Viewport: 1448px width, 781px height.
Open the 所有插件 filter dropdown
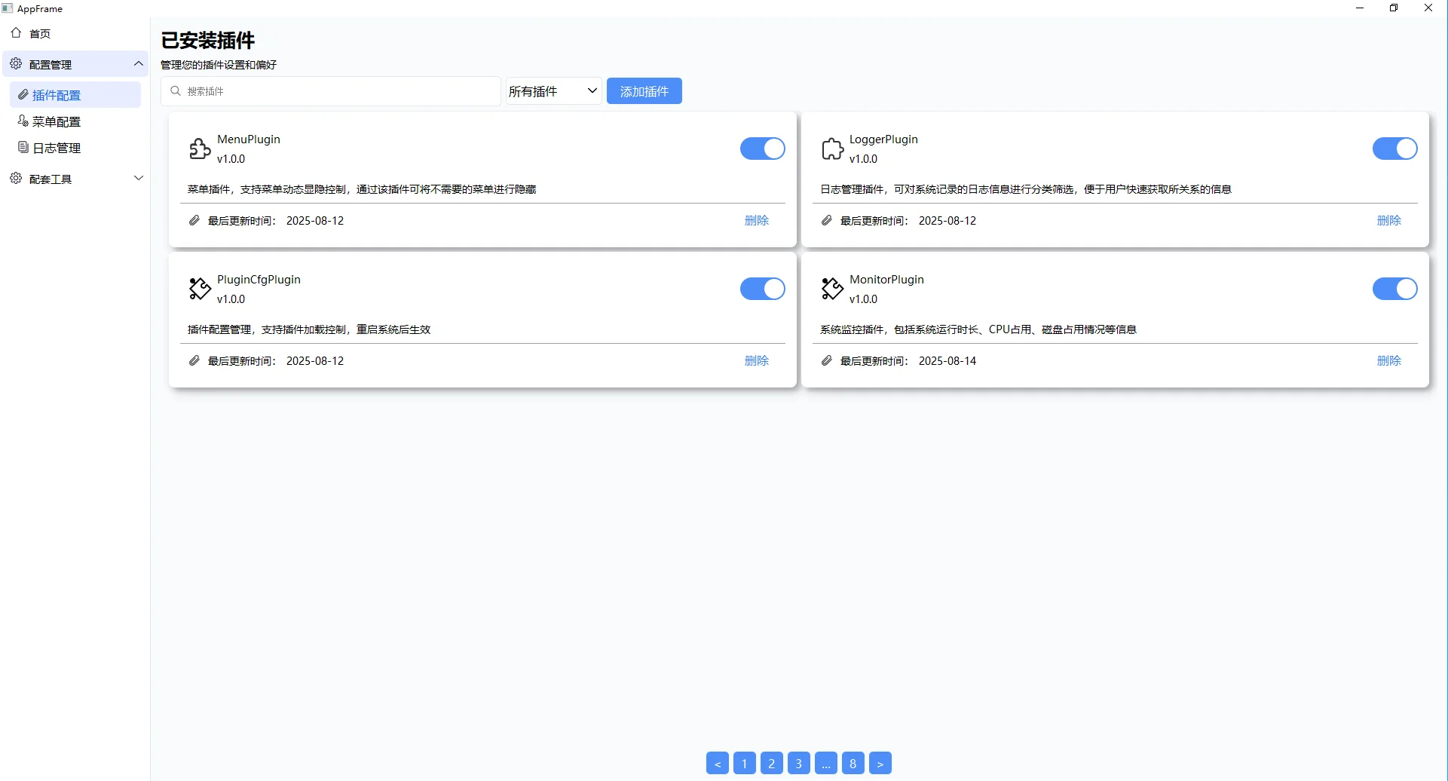click(553, 90)
